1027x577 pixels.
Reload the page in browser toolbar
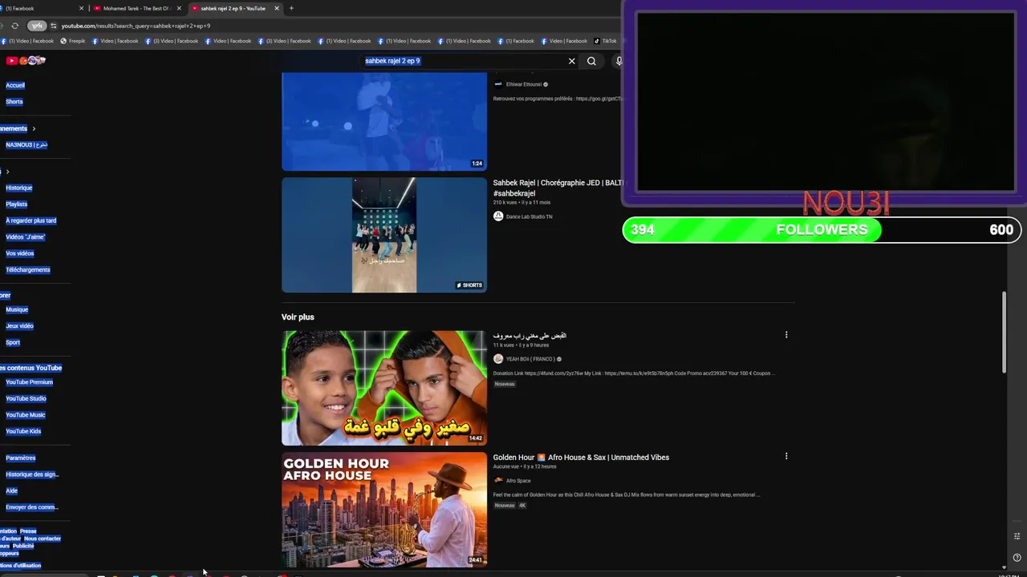point(14,26)
